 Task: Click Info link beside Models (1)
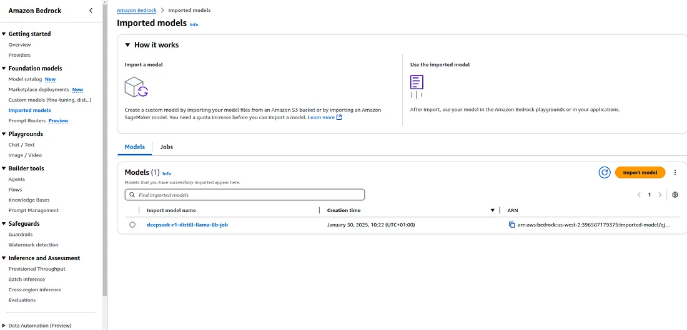[x=167, y=173]
